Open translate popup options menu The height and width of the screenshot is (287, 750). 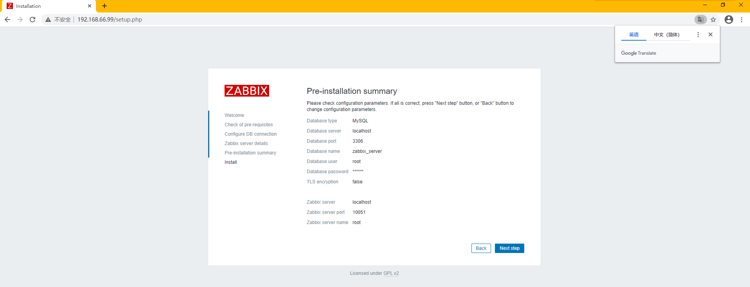coord(698,35)
